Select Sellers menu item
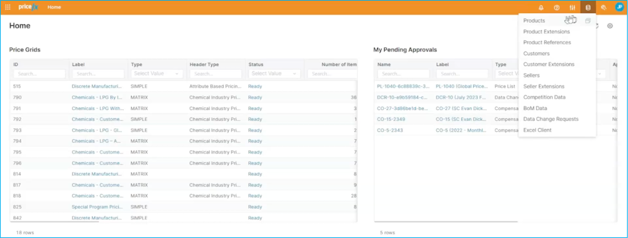628x238 pixels. (x=531, y=76)
